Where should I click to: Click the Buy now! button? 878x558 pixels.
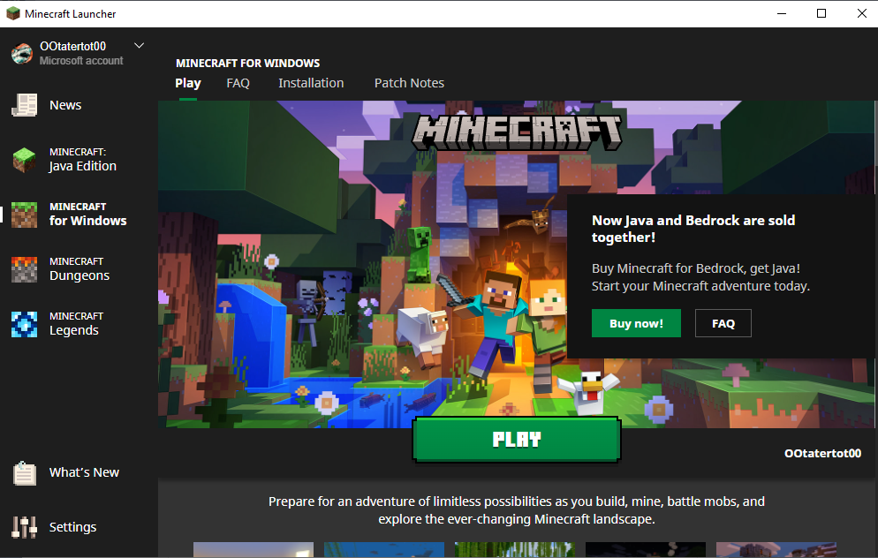[x=636, y=323]
